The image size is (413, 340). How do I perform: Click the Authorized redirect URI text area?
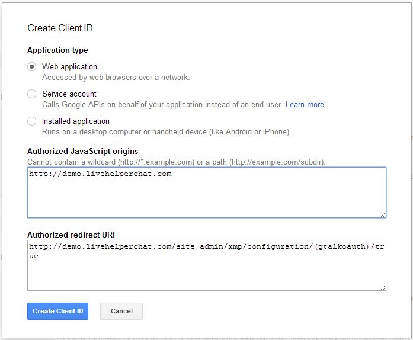point(207,265)
